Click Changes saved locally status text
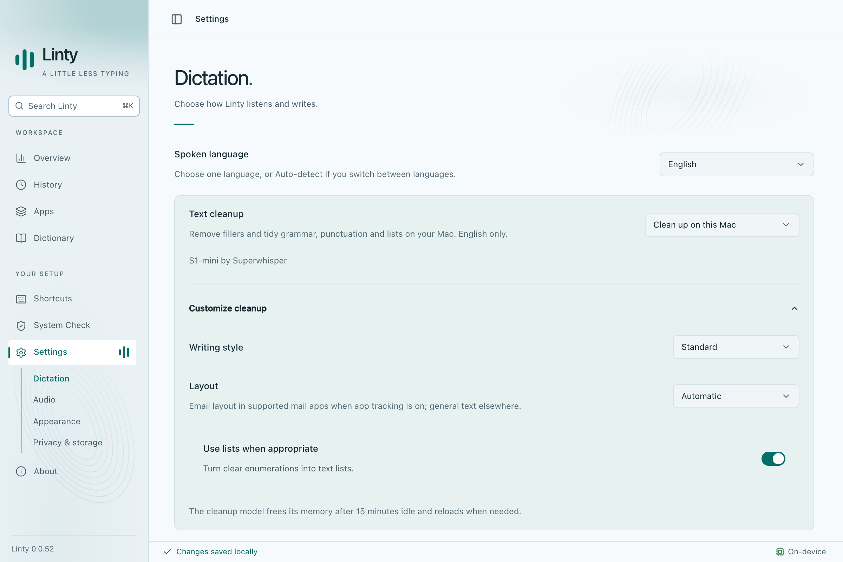 pyautogui.click(x=217, y=551)
